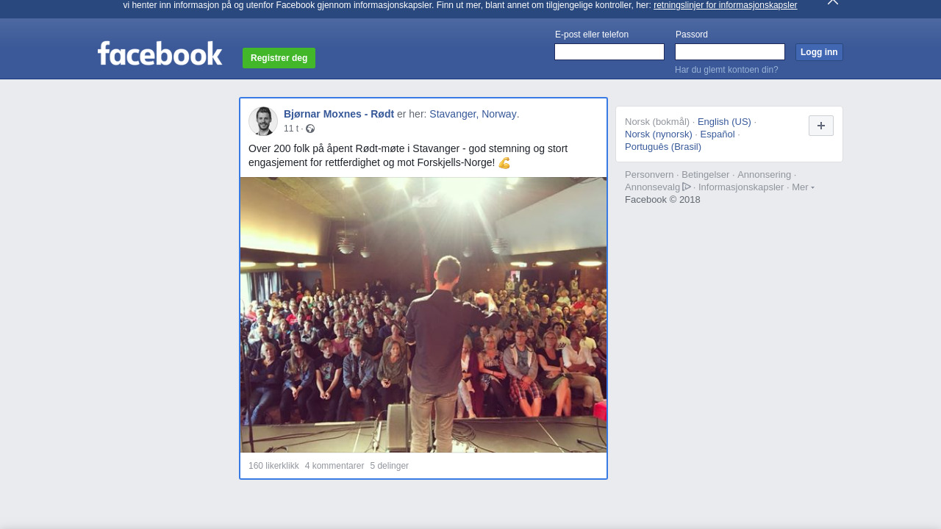Click the flexed biceps emoji in post

(x=504, y=163)
